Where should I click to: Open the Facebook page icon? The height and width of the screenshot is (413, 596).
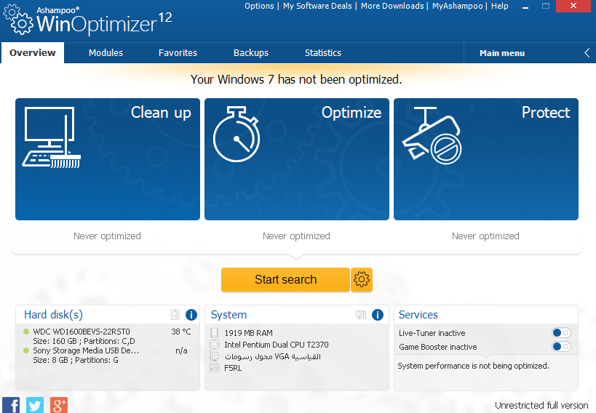click(x=11, y=405)
